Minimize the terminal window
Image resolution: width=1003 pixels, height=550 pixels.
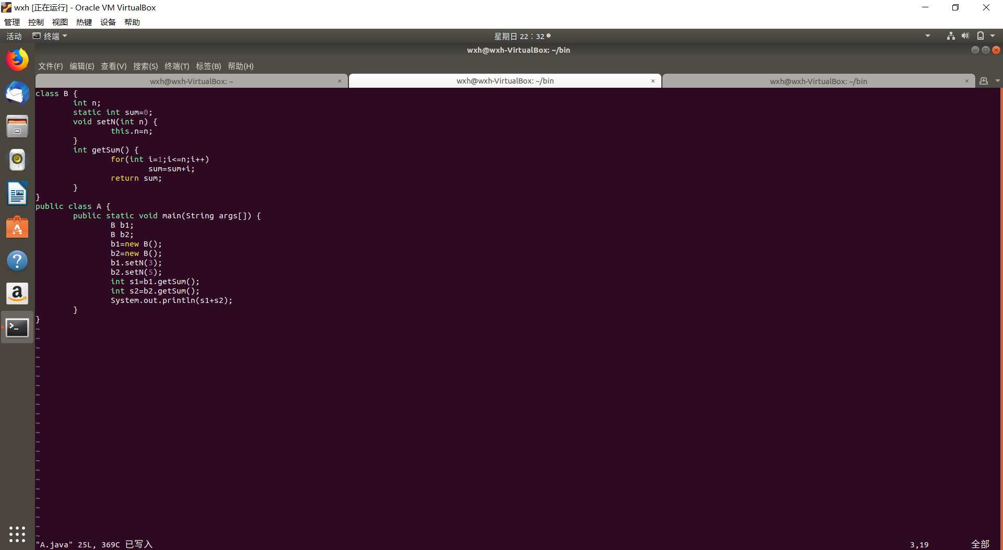click(975, 50)
